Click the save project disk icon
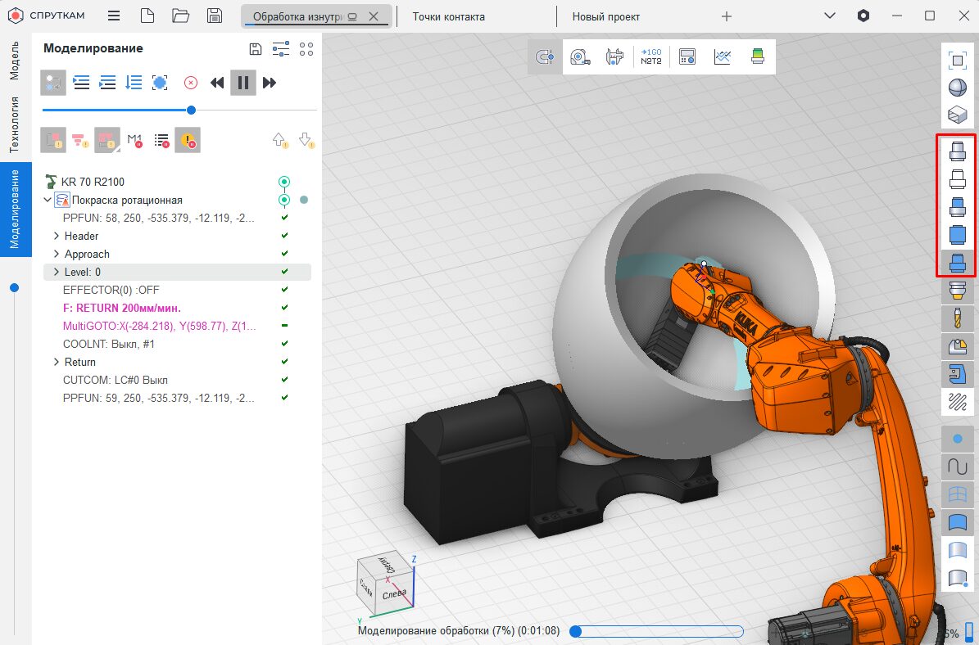 coord(215,16)
